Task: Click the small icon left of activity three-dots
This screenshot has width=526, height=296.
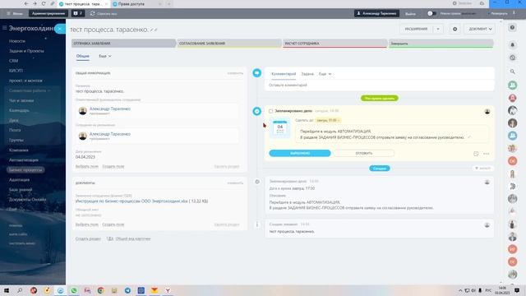Action: point(476,154)
